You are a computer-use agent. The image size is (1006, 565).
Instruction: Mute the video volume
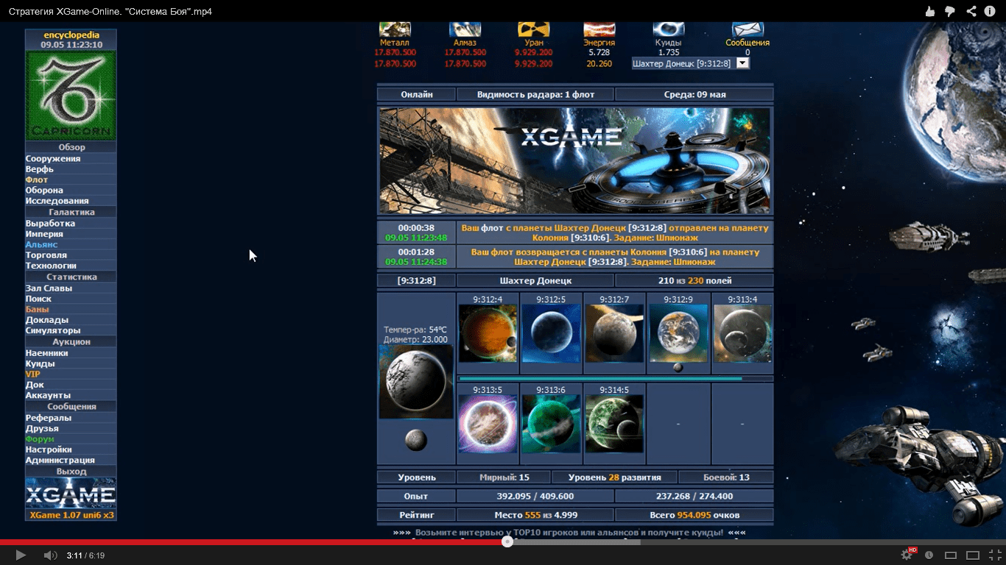[x=49, y=555]
